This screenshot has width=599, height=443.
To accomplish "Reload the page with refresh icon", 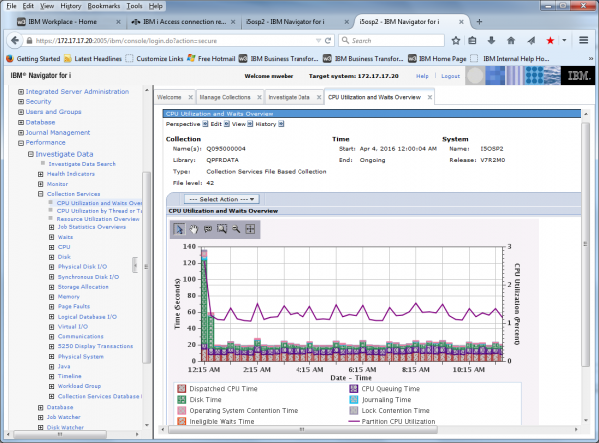I will [328, 41].
